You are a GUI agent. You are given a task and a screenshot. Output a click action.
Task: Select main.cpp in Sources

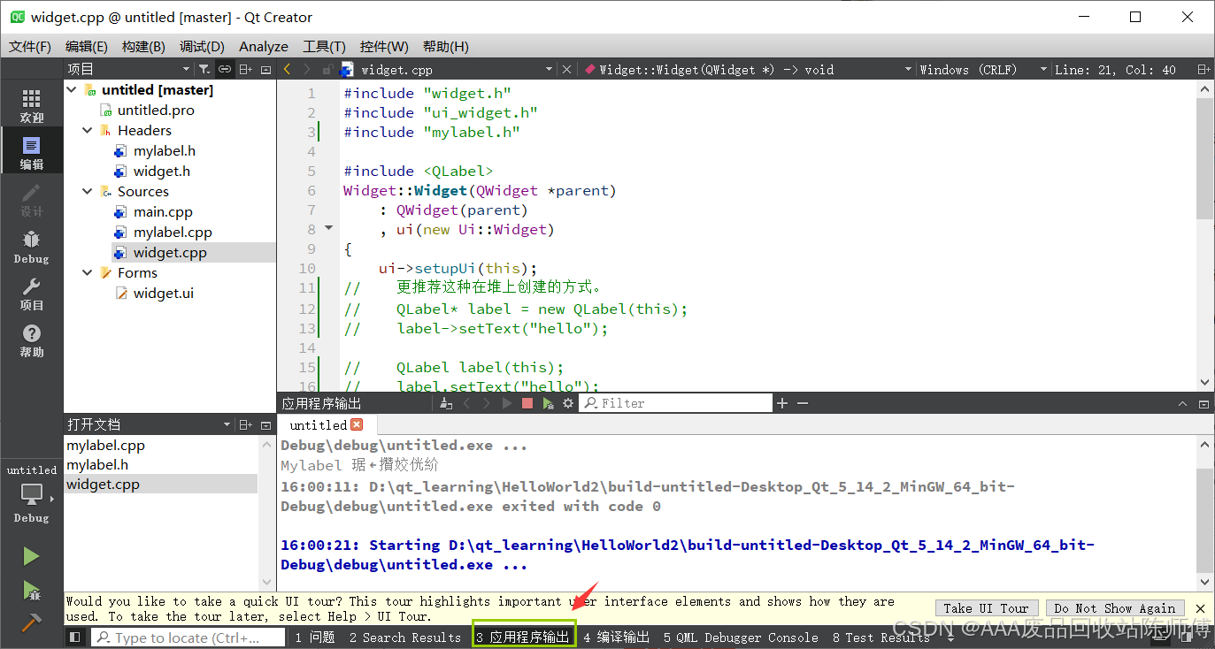(x=163, y=212)
